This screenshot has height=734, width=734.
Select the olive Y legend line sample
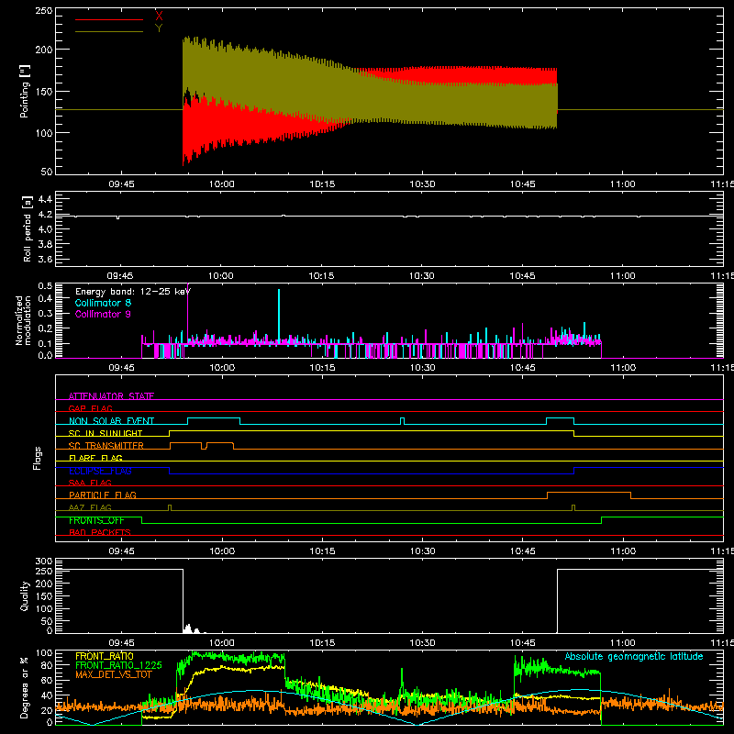coord(109,31)
